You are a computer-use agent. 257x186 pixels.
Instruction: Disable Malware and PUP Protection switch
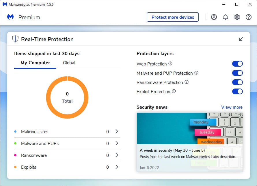coord(237,73)
